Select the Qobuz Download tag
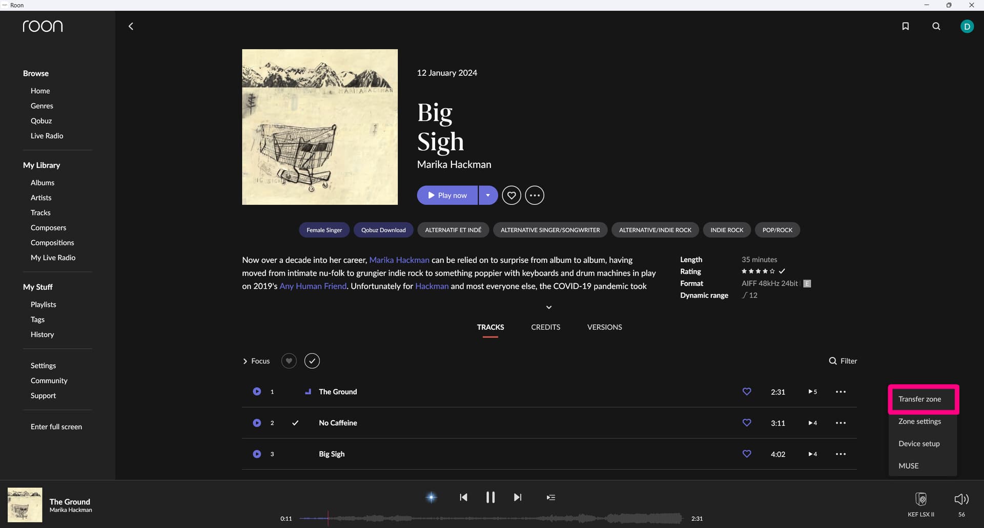 pos(383,230)
